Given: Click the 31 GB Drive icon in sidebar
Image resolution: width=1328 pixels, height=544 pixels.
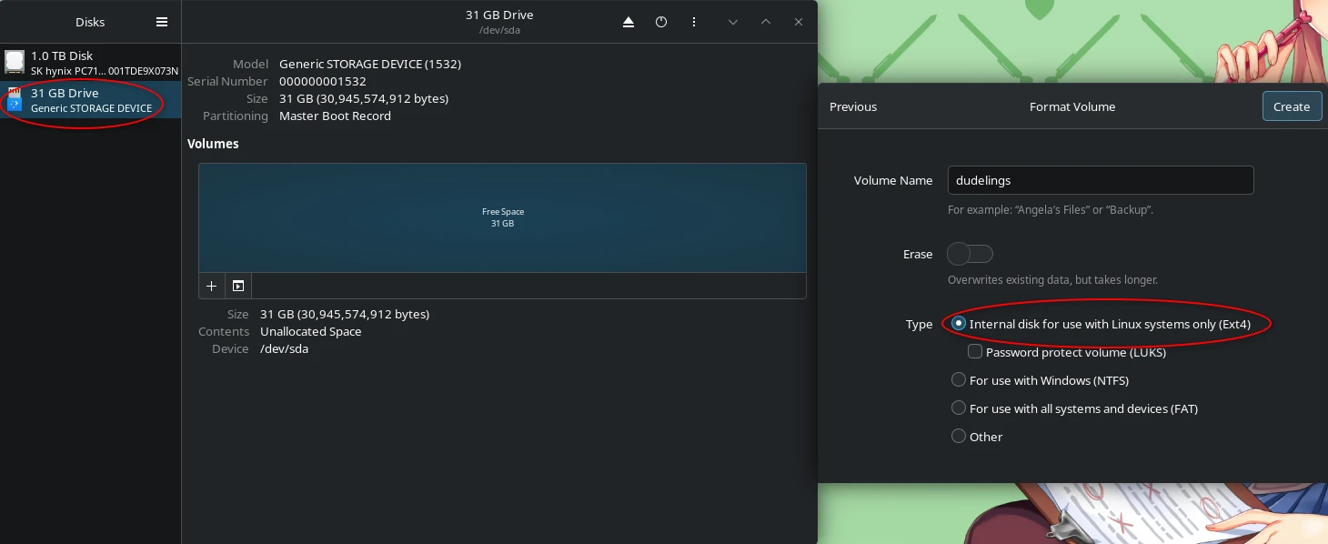Looking at the screenshot, I should 15,100.
